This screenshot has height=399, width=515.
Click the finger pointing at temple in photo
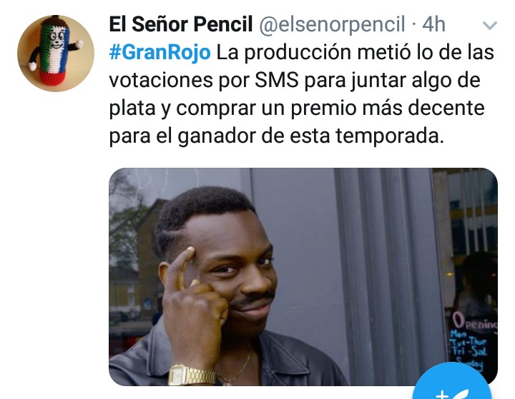pyautogui.click(x=182, y=267)
